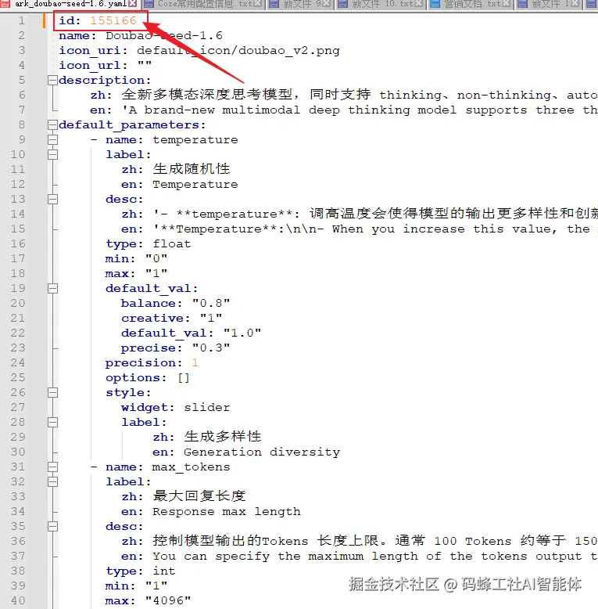The image size is (598, 609).
Task: Switch to the Coze常用配置信息.txt tab
Action: click(204, 4)
